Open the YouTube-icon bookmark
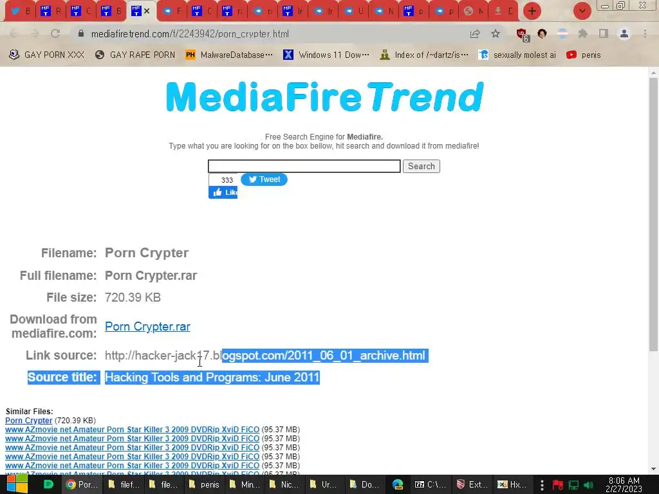 583,55
